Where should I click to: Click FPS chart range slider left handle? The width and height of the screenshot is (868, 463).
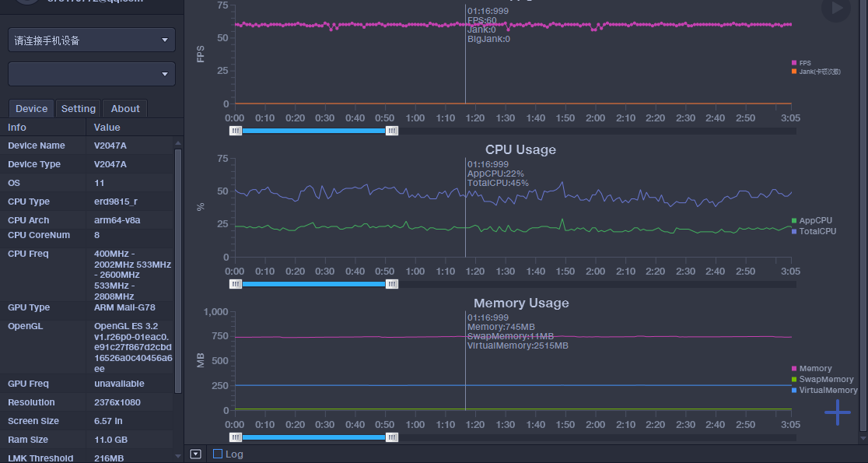pyautogui.click(x=236, y=131)
